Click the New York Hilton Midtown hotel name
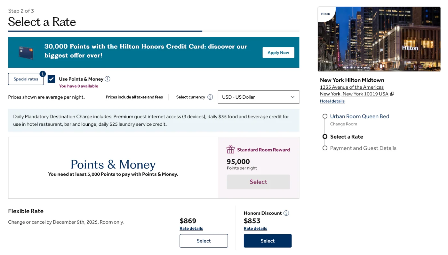448x255 pixels. [352, 80]
